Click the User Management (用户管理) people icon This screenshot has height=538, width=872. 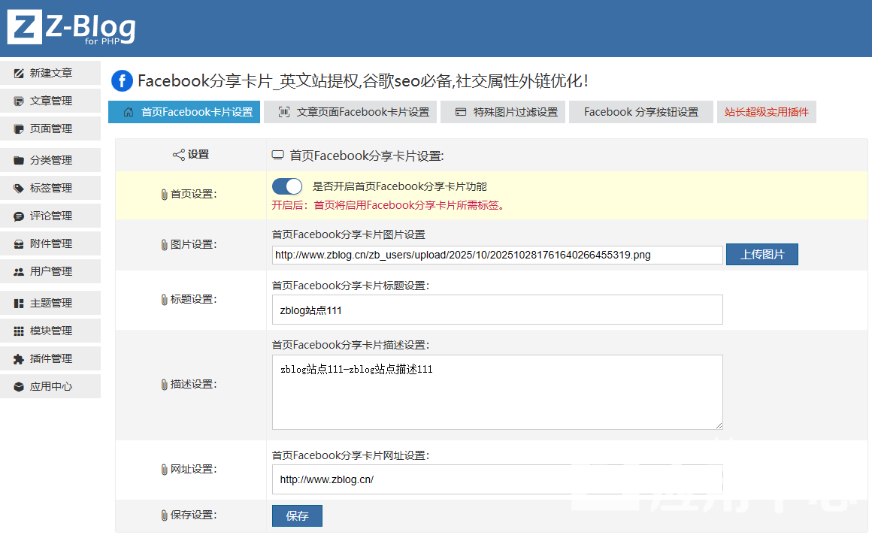[x=19, y=272]
